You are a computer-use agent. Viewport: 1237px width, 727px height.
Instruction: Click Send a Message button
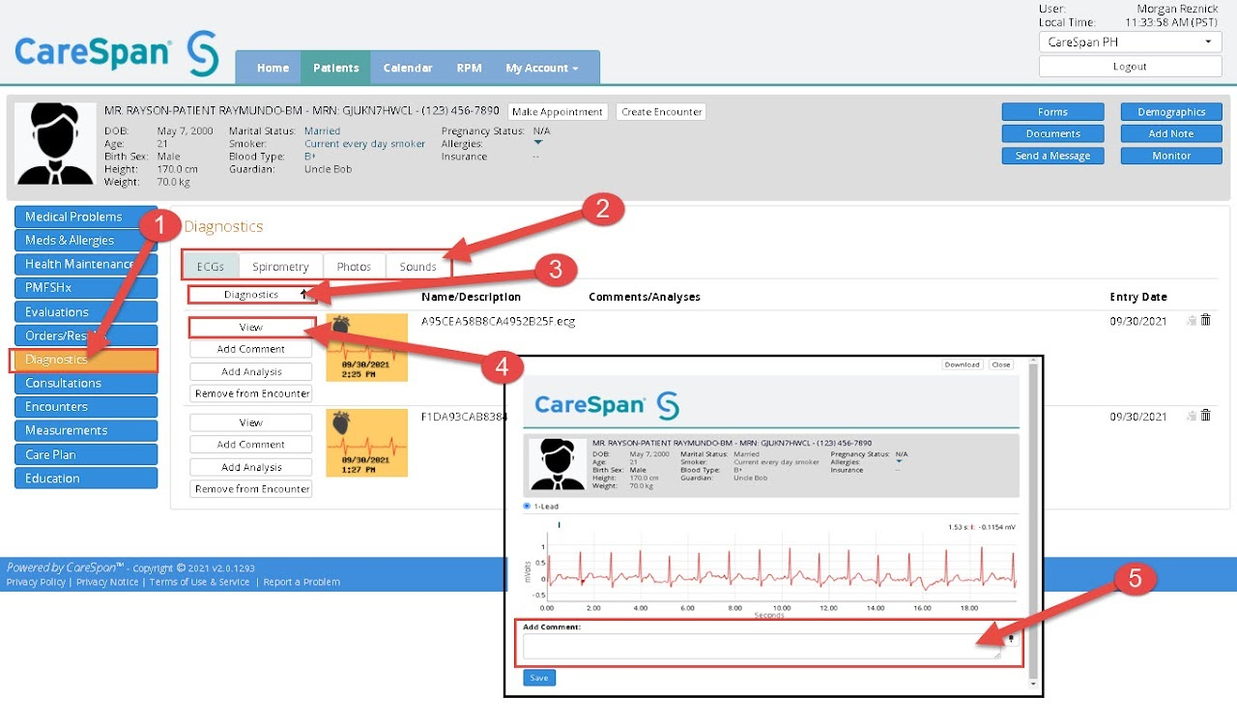(1052, 156)
